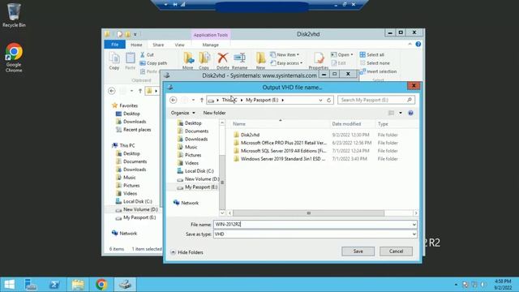Open view options dropdown arrow

pyautogui.click(x=401, y=113)
